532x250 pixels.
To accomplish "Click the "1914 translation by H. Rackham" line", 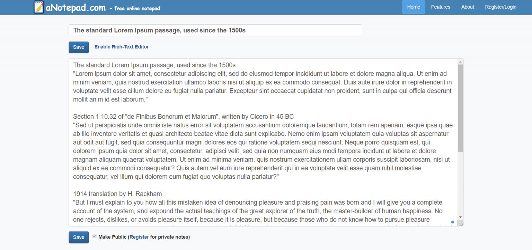I will tap(117, 194).
